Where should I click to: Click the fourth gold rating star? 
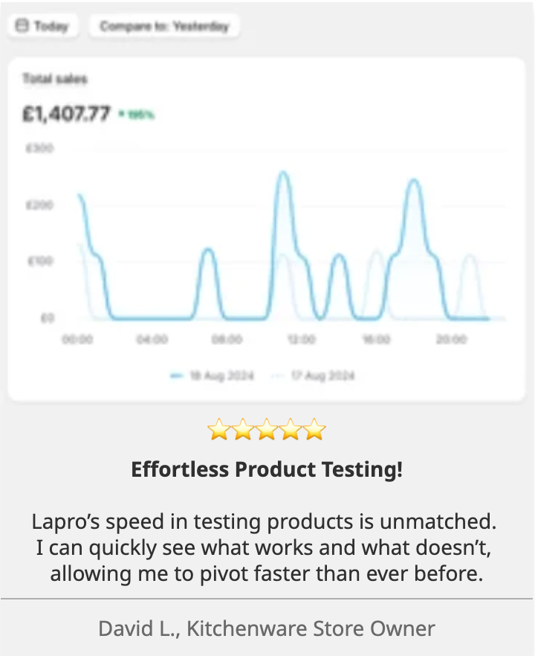[291, 429]
